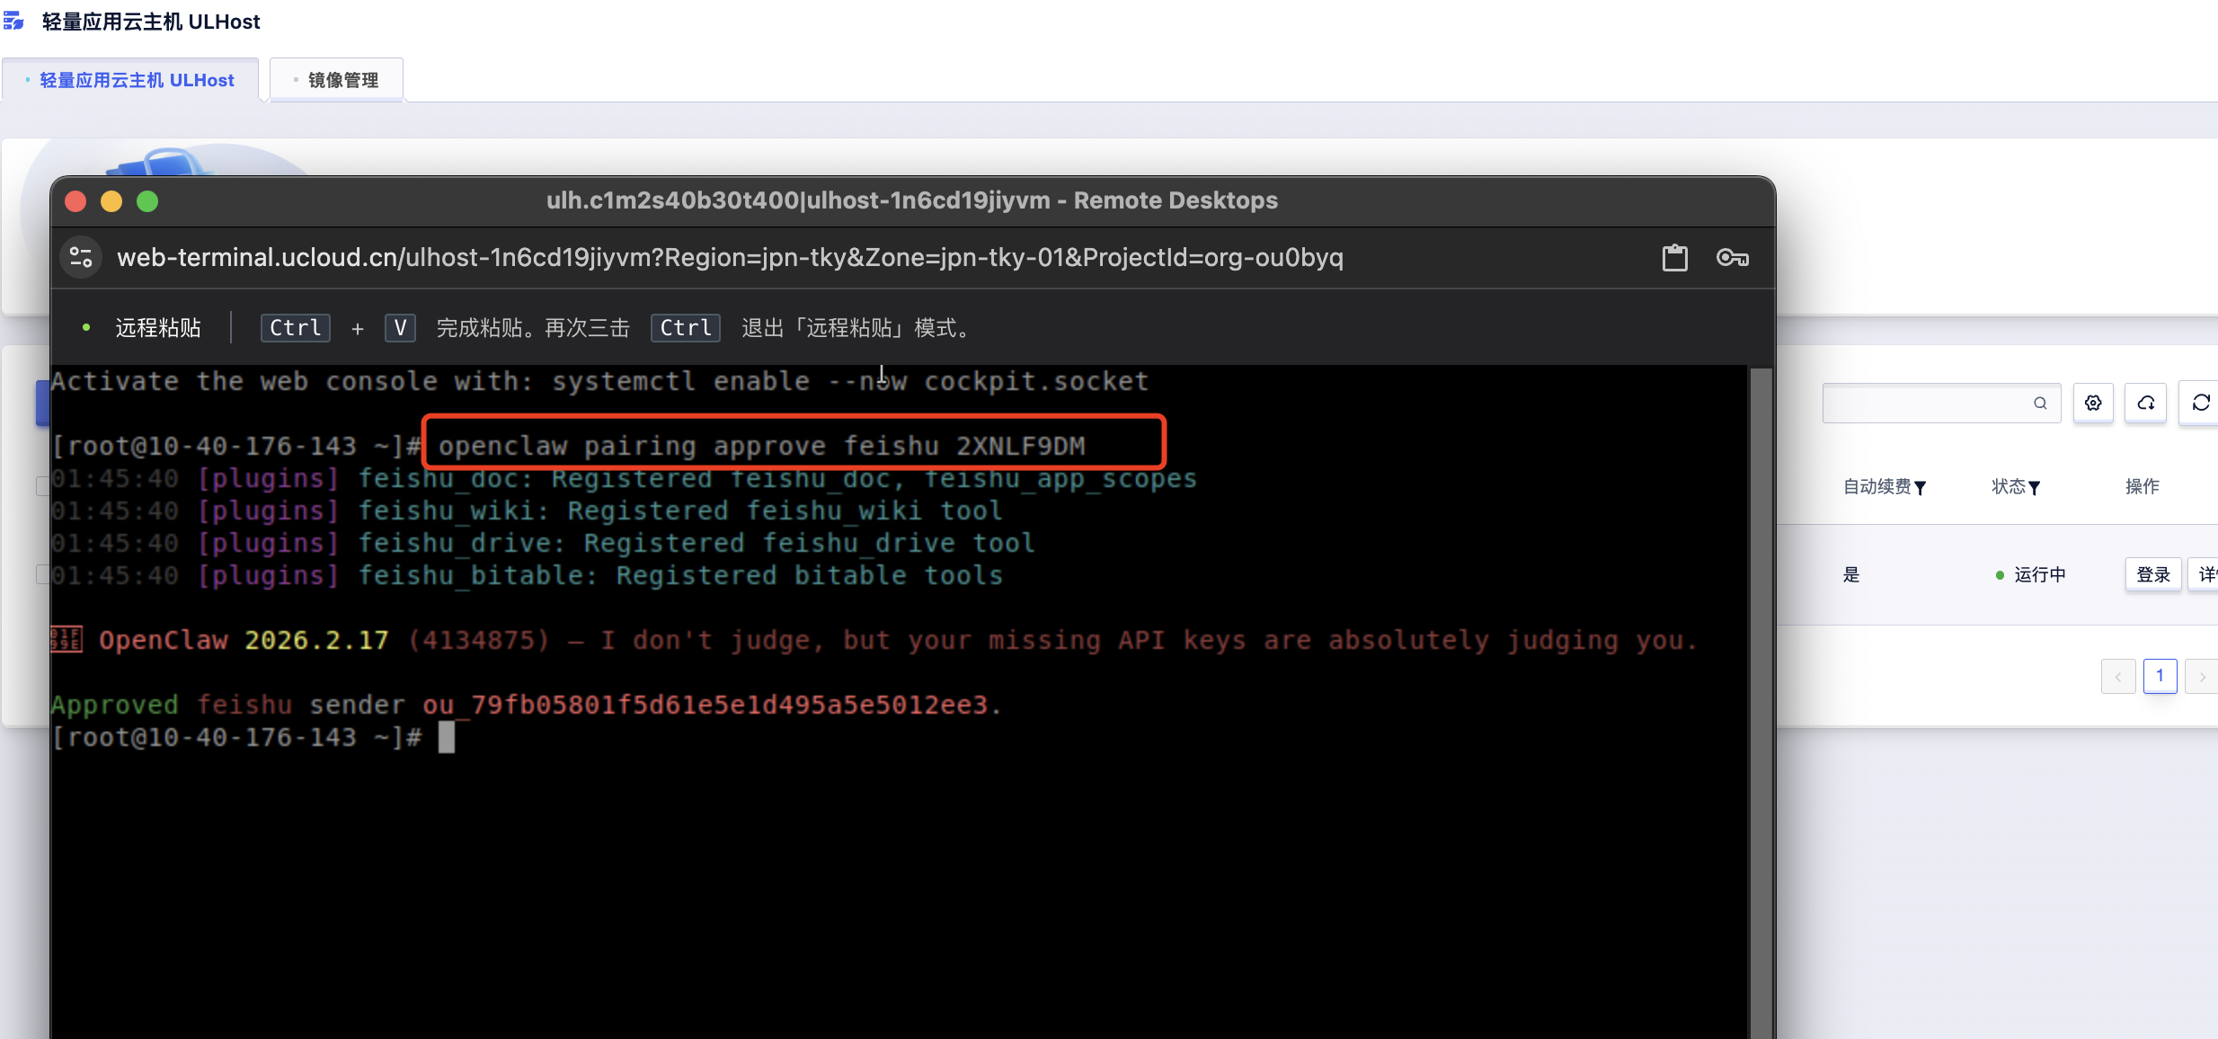Click the key password icon in address bar
The width and height of the screenshot is (2218, 1039).
(x=1732, y=258)
